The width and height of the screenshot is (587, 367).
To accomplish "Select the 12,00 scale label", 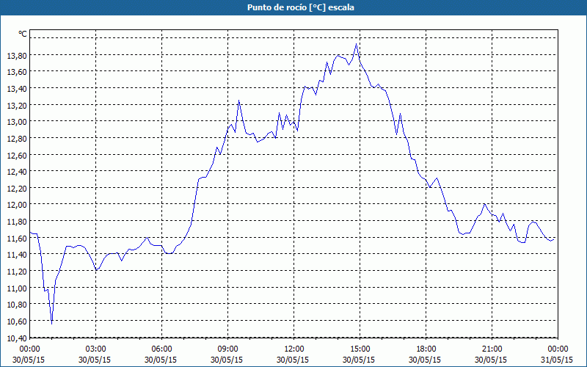I will pos(17,205).
